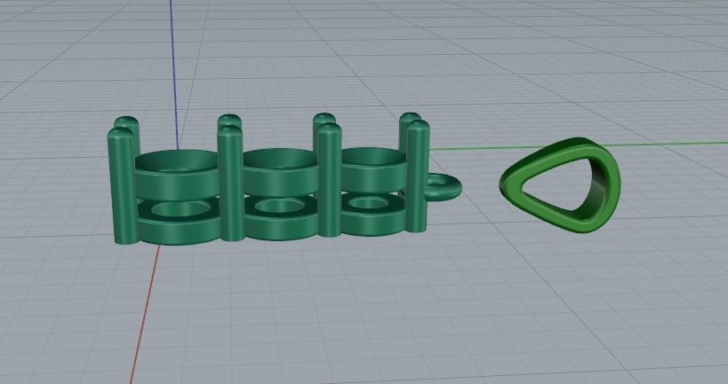This screenshot has height=384, width=728.
Task: Click the front-left vertical green post
Action: click(x=122, y=185)
